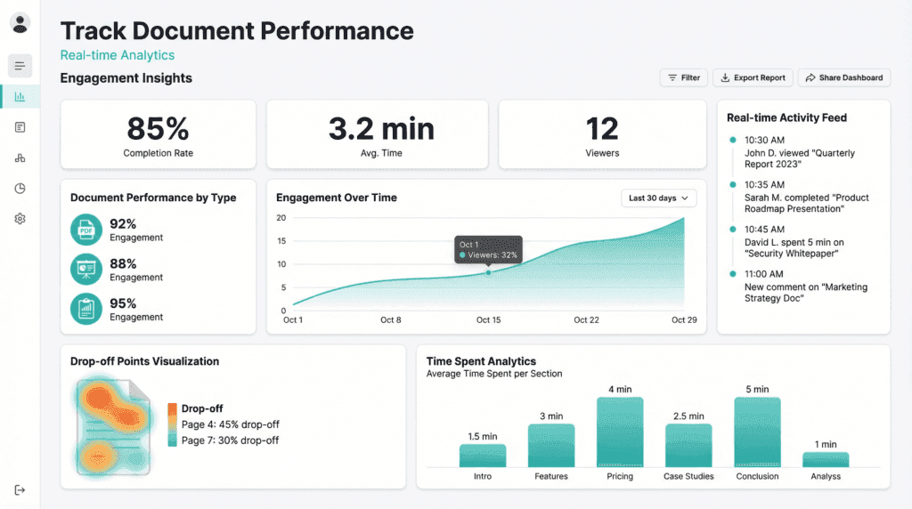Click the Engagement Insights heading
The image size is (912, 509).
(x=126, y=78)
